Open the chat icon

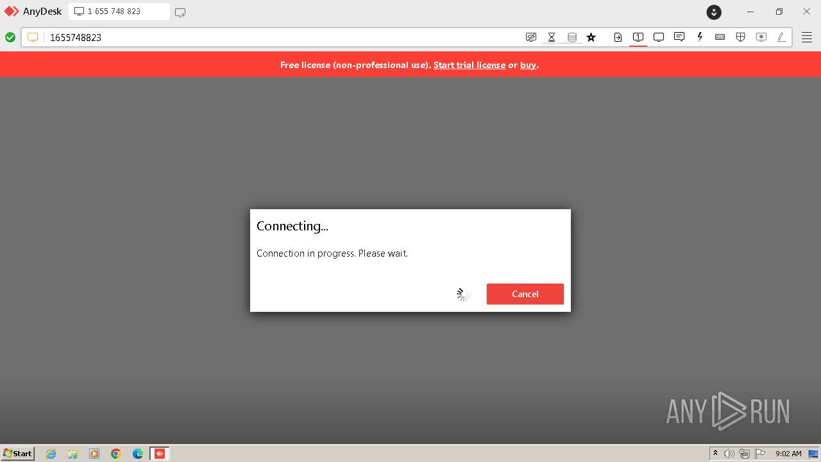tap(679, 37)
